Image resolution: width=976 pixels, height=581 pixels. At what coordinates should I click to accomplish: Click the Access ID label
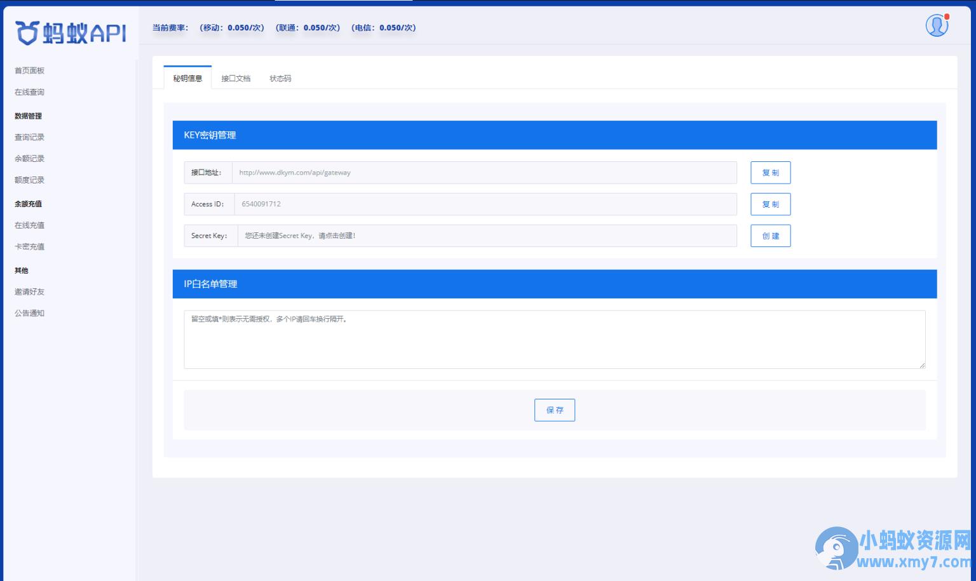[x=208, y=204]
